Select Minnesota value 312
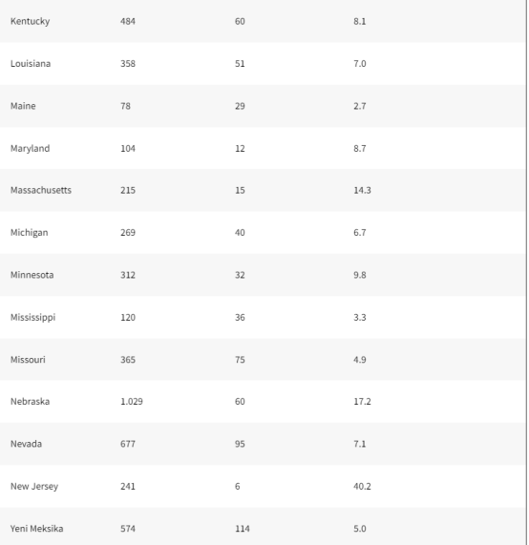Screen dimensions: 529x545 pos(128,275)
